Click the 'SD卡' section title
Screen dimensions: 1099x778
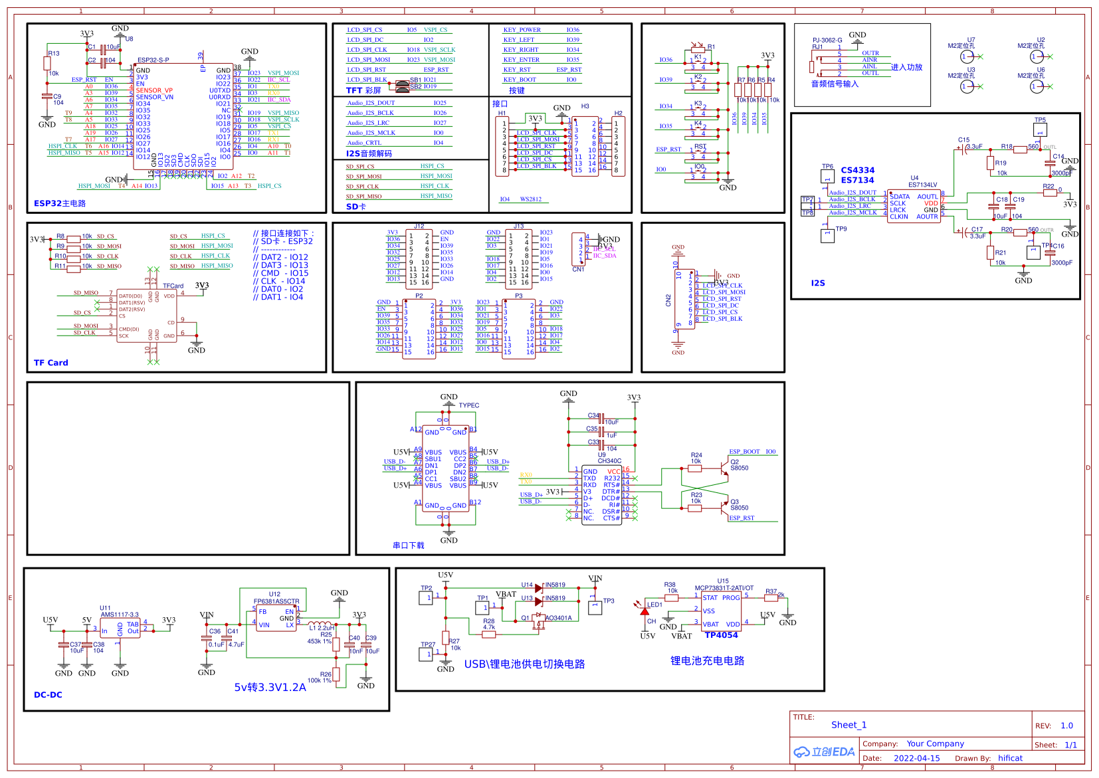coord(356,207)
